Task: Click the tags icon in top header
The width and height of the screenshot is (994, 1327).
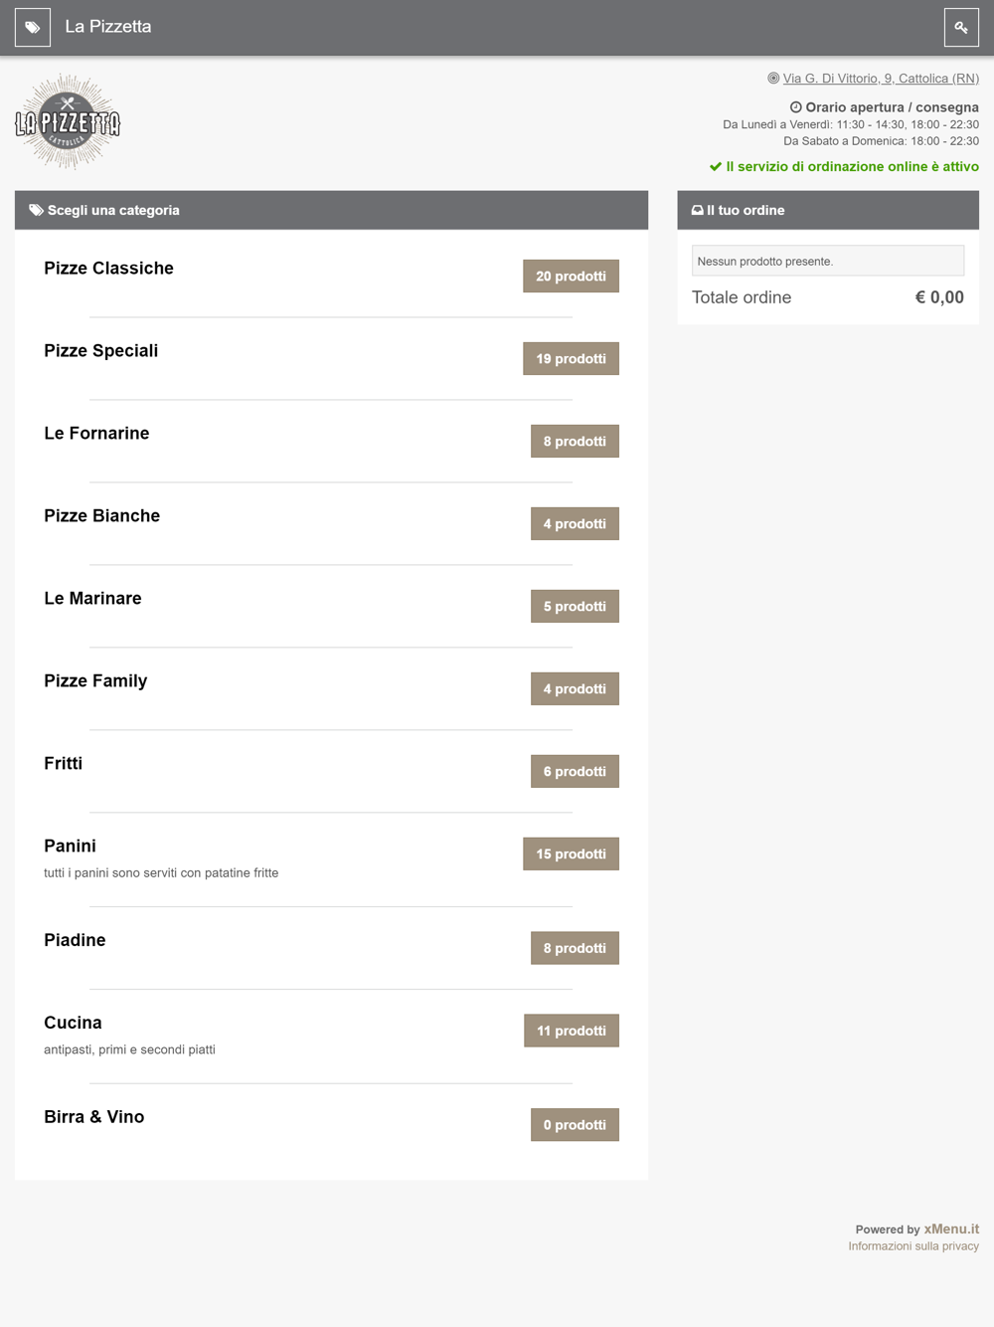Action: tap(33, 28)
